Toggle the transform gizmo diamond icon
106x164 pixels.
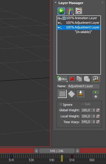point(71,94)
